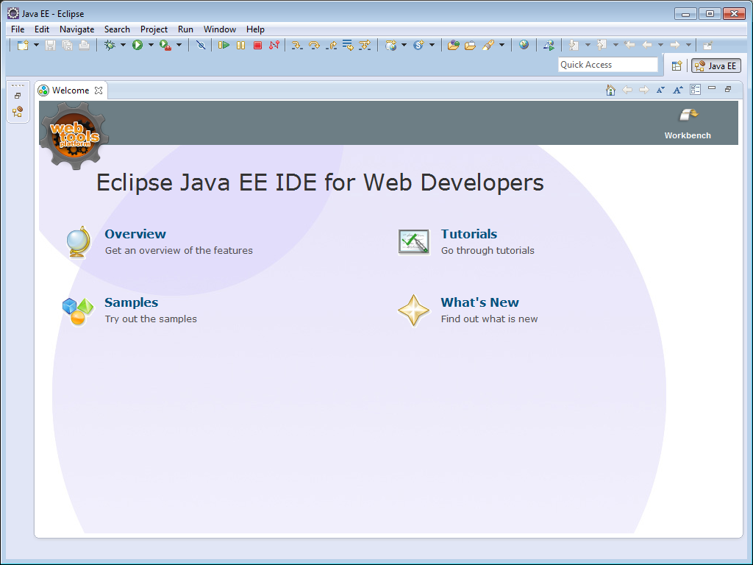This screenshot has height=565, width=753.
Task: Select the Java EE perspective button
Action: 716,65
